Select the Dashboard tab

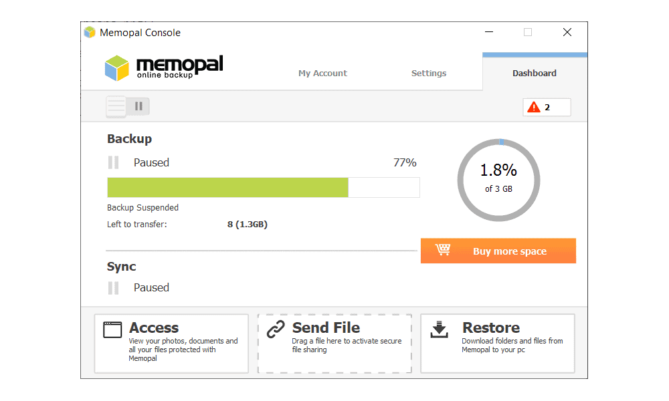[535, 72]
